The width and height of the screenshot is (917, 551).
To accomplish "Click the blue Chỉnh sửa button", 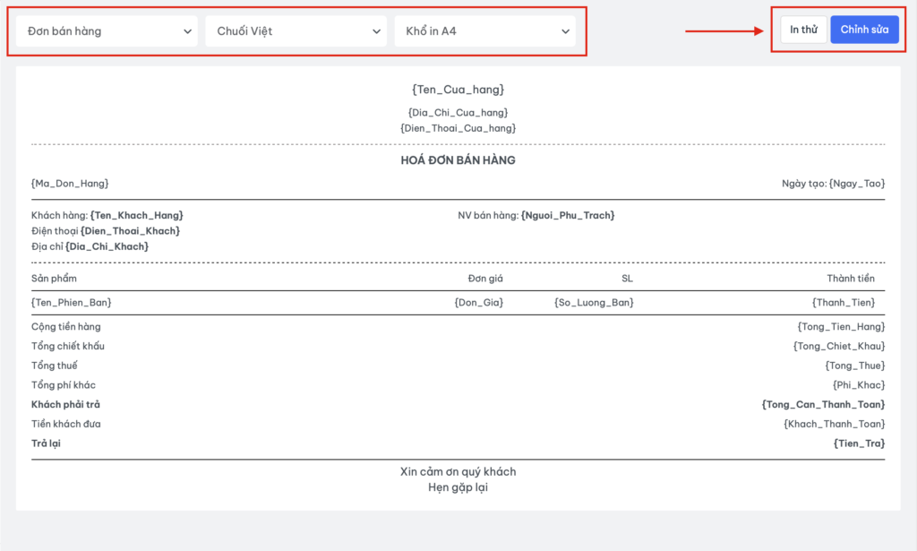I will pyautogui.click(x=864, y=30).
